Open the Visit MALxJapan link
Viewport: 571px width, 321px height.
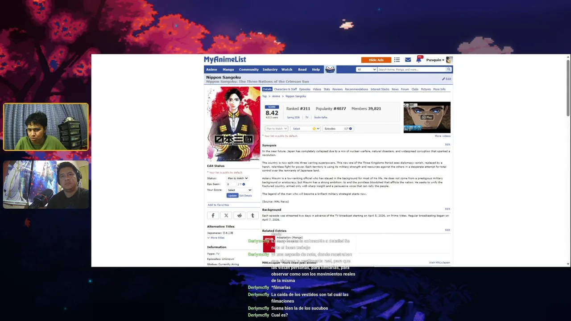point(439,263)
